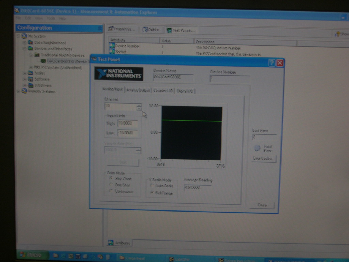349x262 pixels.
Task: Click the Delete toolbar button
Action: tap(151, 29)
